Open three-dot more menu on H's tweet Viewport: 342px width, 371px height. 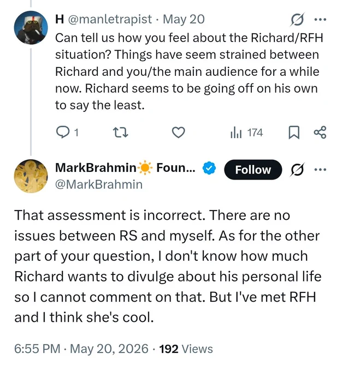[x=320, y=20]
